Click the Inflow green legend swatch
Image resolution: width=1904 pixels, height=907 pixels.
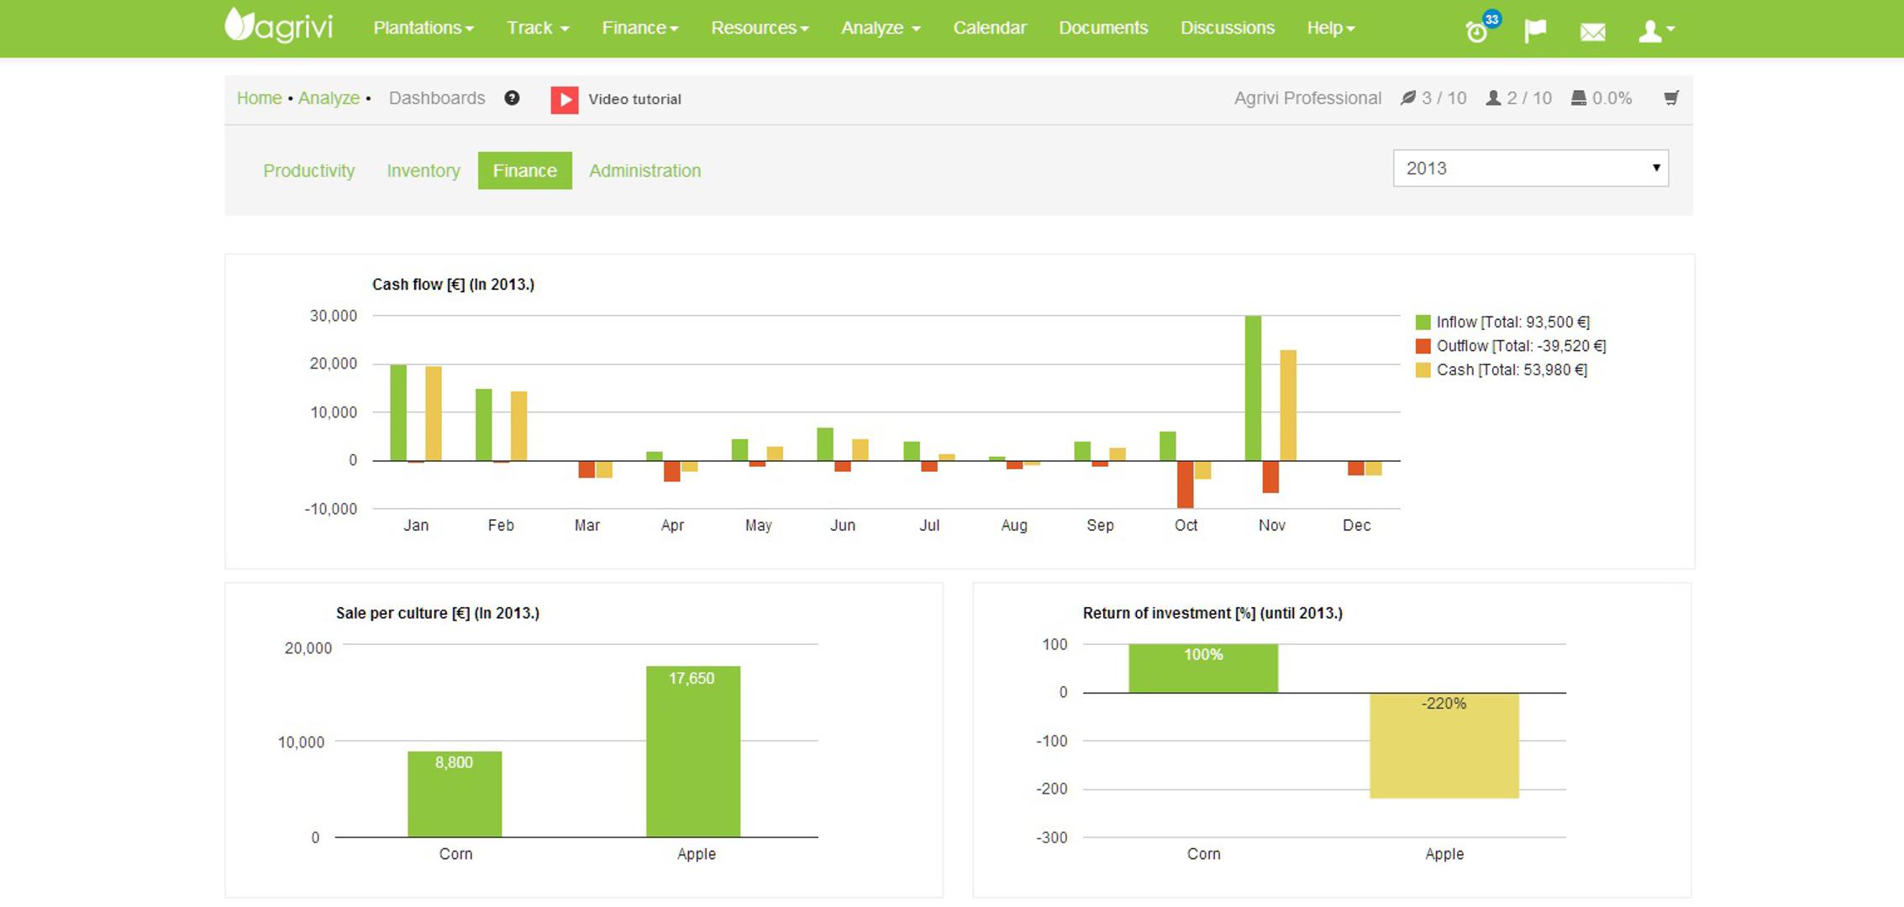click(1423, 322)
